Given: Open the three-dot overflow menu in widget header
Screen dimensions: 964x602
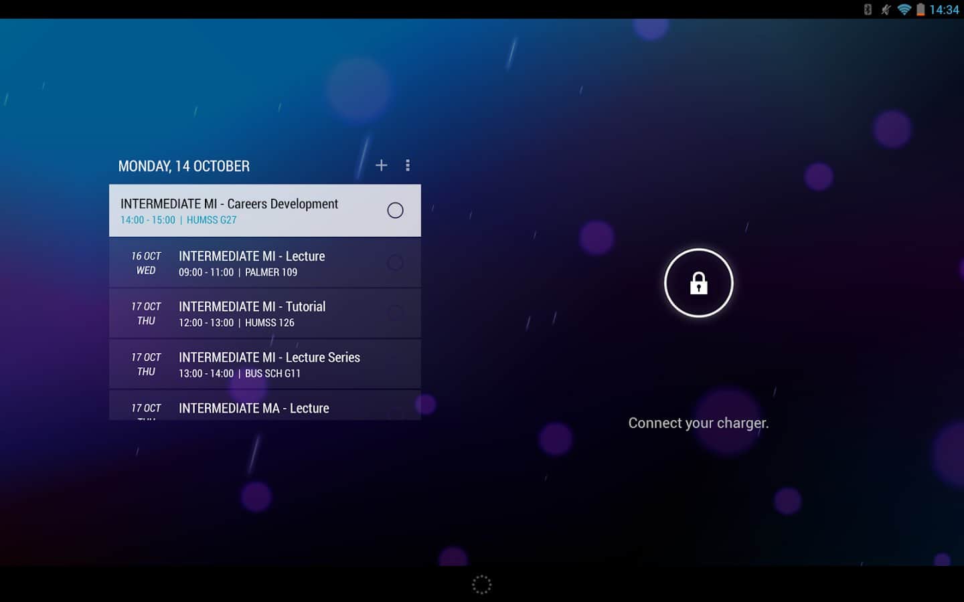Looking at the screenshot, I should point(408,165).
